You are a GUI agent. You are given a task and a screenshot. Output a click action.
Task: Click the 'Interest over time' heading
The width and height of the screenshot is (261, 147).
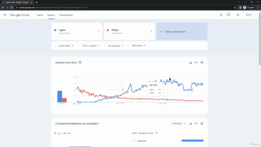(x=66, y=62)
